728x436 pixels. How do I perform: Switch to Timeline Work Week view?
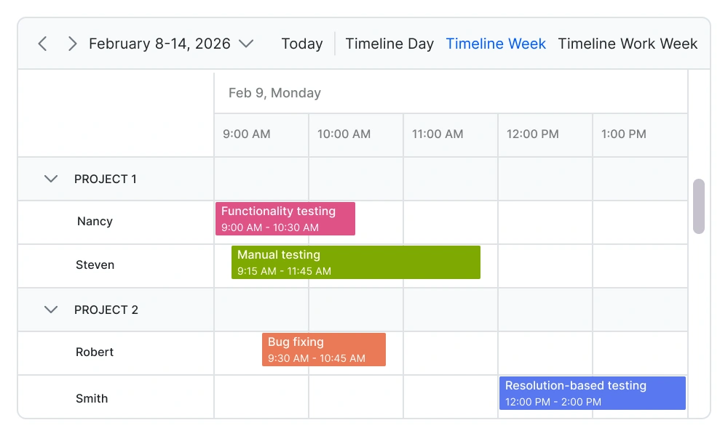click(628, 44)
